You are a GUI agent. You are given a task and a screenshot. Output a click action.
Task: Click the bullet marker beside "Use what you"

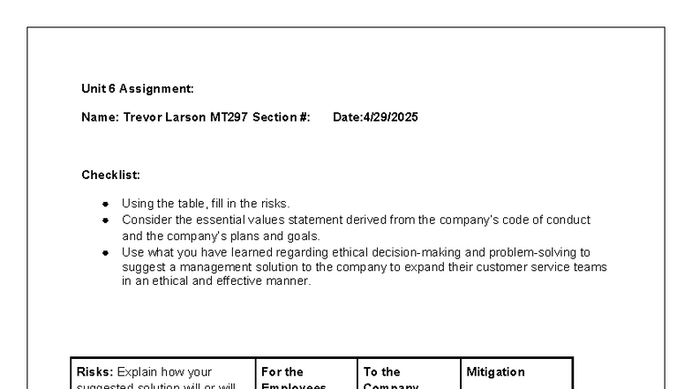(x=106, y=252)
